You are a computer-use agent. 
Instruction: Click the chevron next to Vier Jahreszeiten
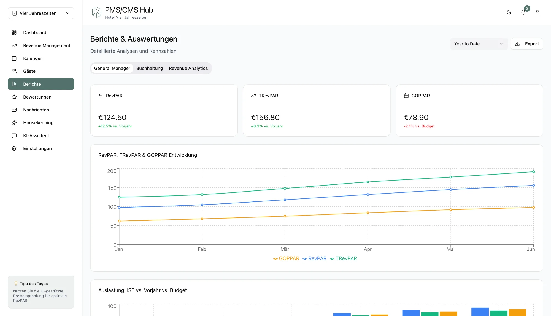(x=68, y=13)
